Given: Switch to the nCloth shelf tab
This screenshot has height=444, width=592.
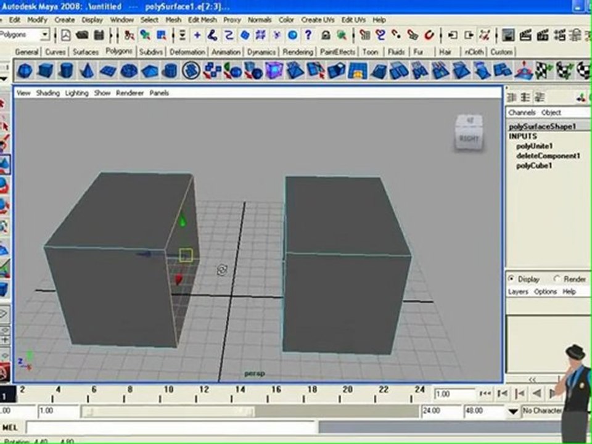Looking at the screenshot, I should click(x=474, y=52).
